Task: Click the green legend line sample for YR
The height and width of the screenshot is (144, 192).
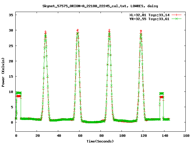Action: (176, 19)
